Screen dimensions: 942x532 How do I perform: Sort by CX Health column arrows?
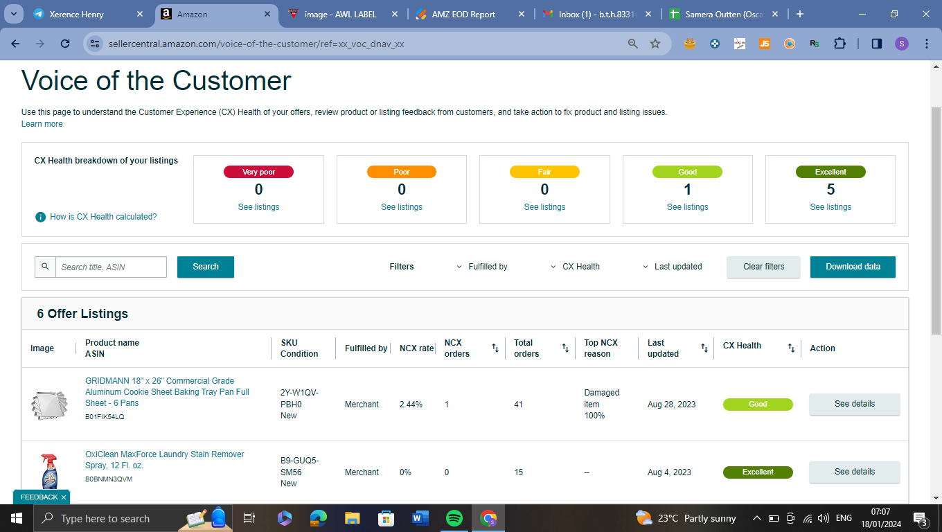(791, 348)
